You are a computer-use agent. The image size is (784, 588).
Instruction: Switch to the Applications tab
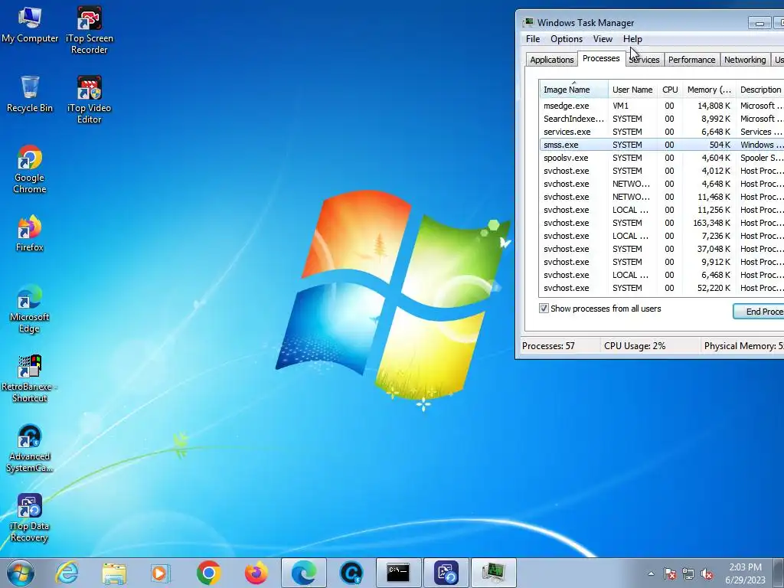(x=552, y=60)
